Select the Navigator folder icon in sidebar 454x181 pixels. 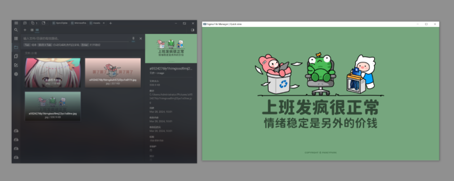[16, 47]
